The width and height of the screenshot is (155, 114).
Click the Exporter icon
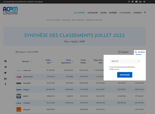tap(119, 52)
